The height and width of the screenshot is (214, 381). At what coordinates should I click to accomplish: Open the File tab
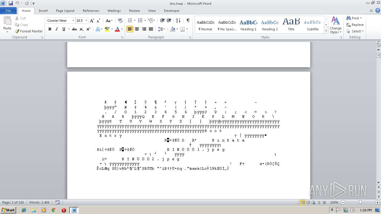(8, 11)
